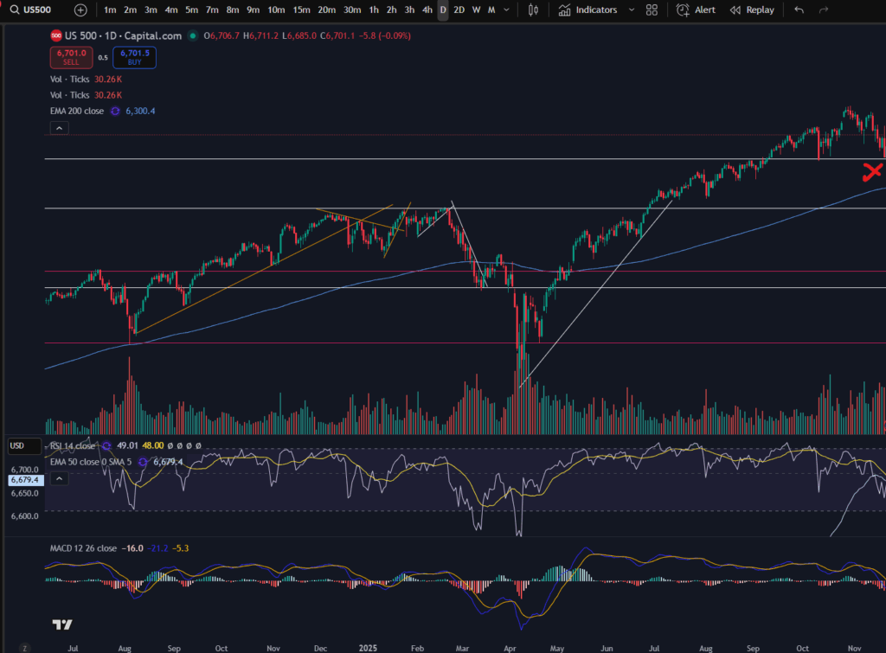Select the daily D timeframe
This screenshot has width=886, height=653.
[x=443, y=10]
